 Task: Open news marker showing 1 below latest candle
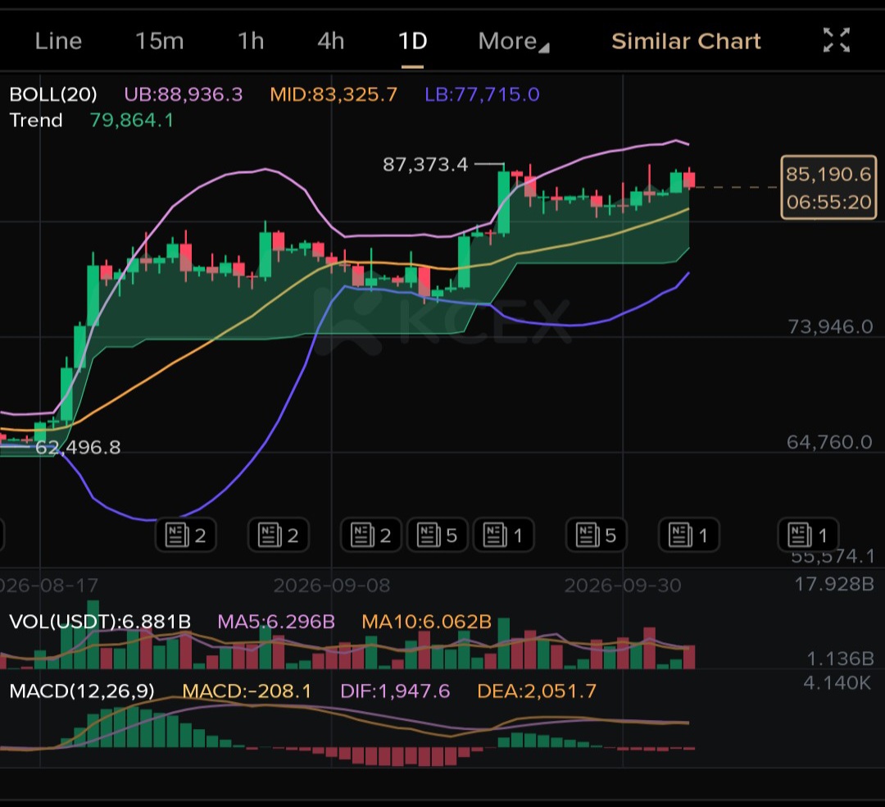688,535
